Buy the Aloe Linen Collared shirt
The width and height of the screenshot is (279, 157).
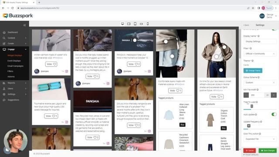coord(182,125)
